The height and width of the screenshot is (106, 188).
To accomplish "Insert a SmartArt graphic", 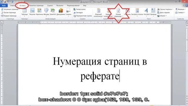I will point(53,12).
